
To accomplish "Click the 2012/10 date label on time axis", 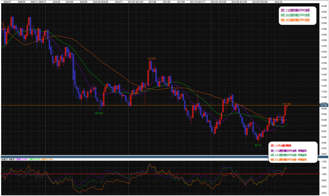I will [x=278, y=2].
